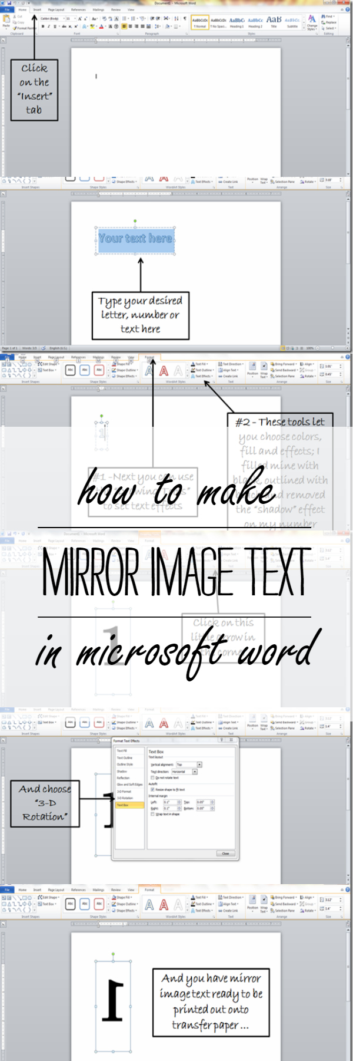Click Edit Shape in the bottom screenshot ribbon
Screen dimensions: 353x1061
[x=48, y=897]
